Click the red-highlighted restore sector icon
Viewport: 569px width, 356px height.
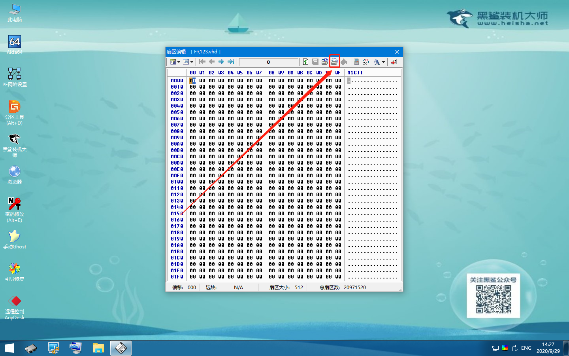(334, 62)
